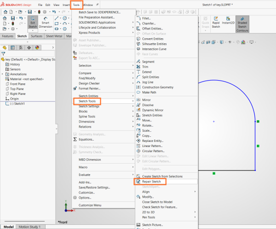Open the Tools menu
Screen dimensions: 276x229
(76, 5)
